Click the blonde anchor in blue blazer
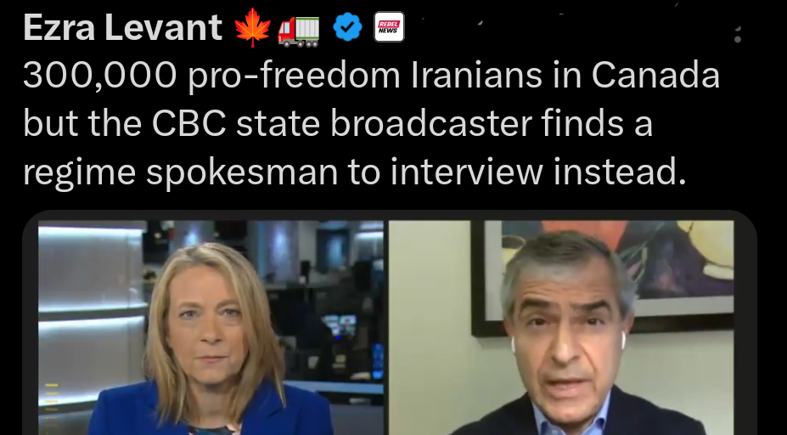The height and width of the screenshot is (435, 787). click(x=211, y=340)
